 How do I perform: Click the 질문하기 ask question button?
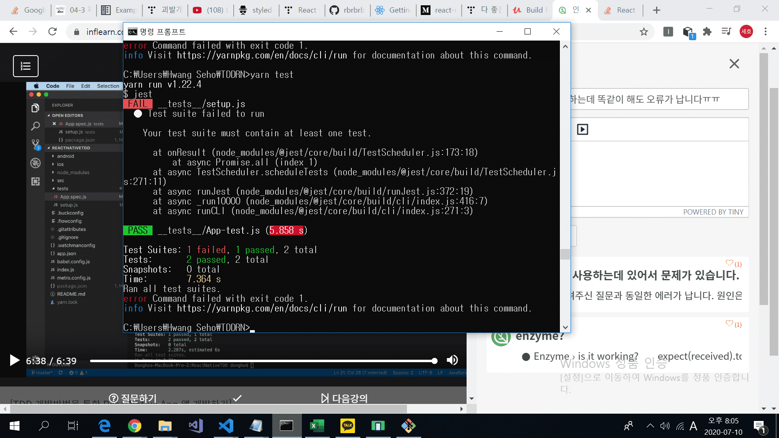(x=133, y=398)
